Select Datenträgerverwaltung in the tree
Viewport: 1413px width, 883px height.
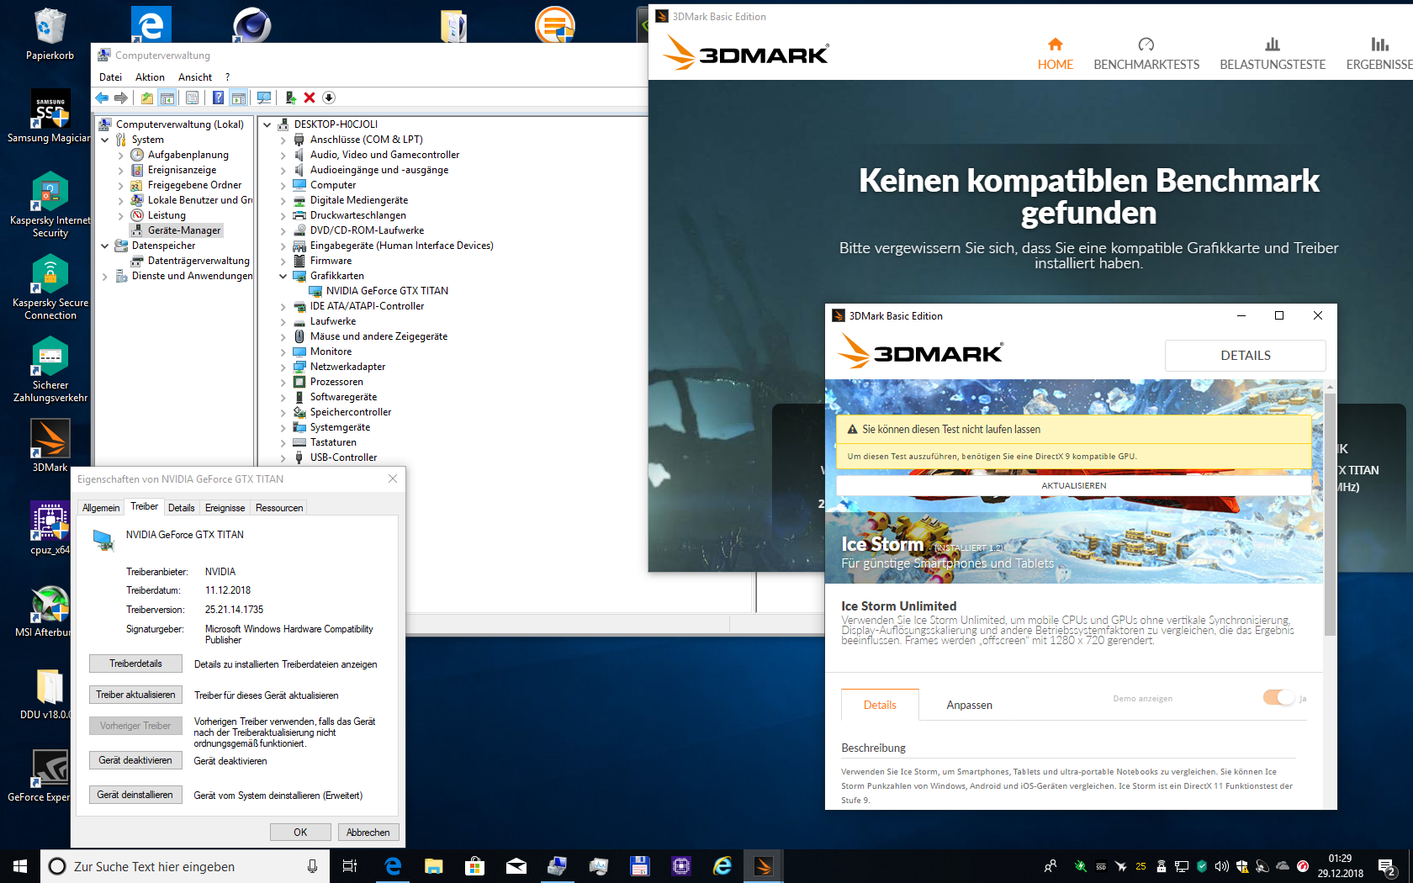pos(198,261)
